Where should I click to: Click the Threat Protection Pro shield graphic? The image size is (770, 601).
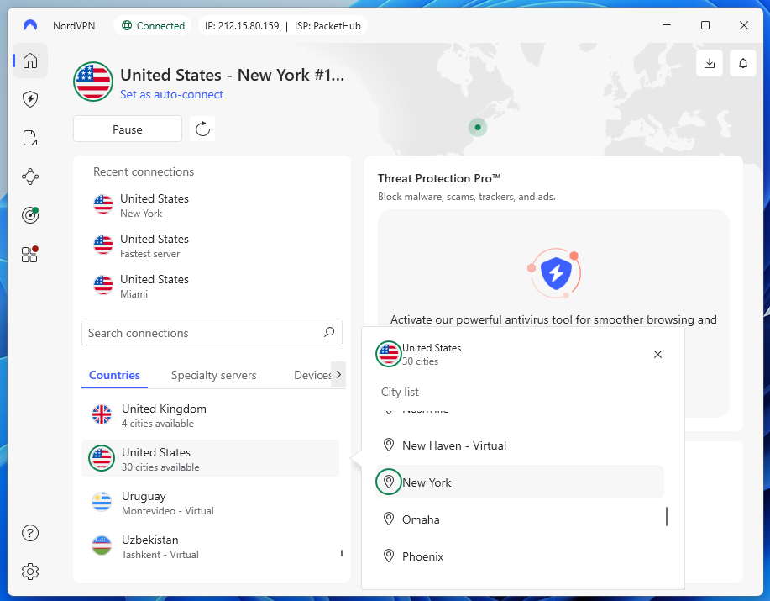(x=555, y=272)
